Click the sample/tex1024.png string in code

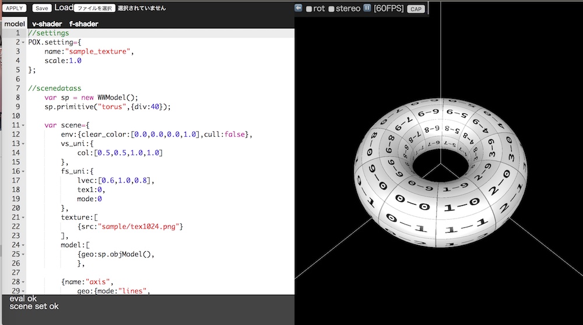click(x=138, y=226)
